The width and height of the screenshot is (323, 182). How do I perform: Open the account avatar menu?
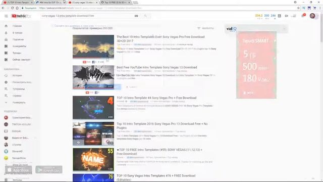(x=312, y=16)
